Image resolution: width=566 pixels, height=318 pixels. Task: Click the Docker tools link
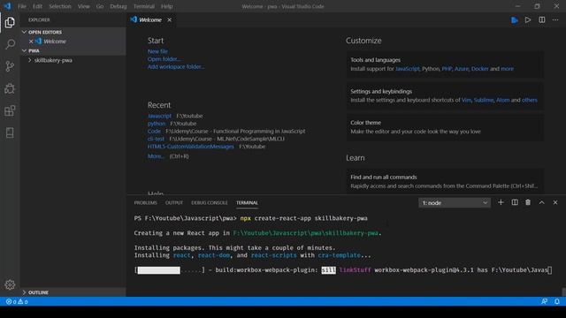tap(479, 69)
